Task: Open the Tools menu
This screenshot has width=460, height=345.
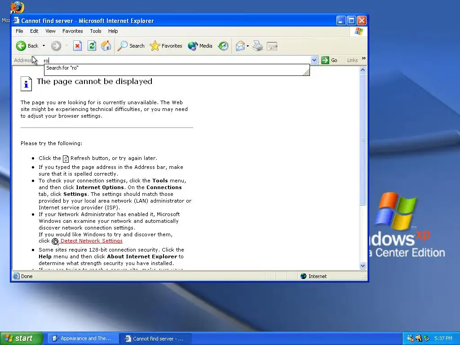Action: (96, 31)
